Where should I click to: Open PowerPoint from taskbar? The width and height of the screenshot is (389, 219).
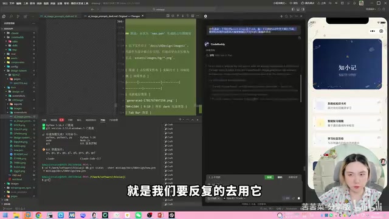tap(160, 215)
